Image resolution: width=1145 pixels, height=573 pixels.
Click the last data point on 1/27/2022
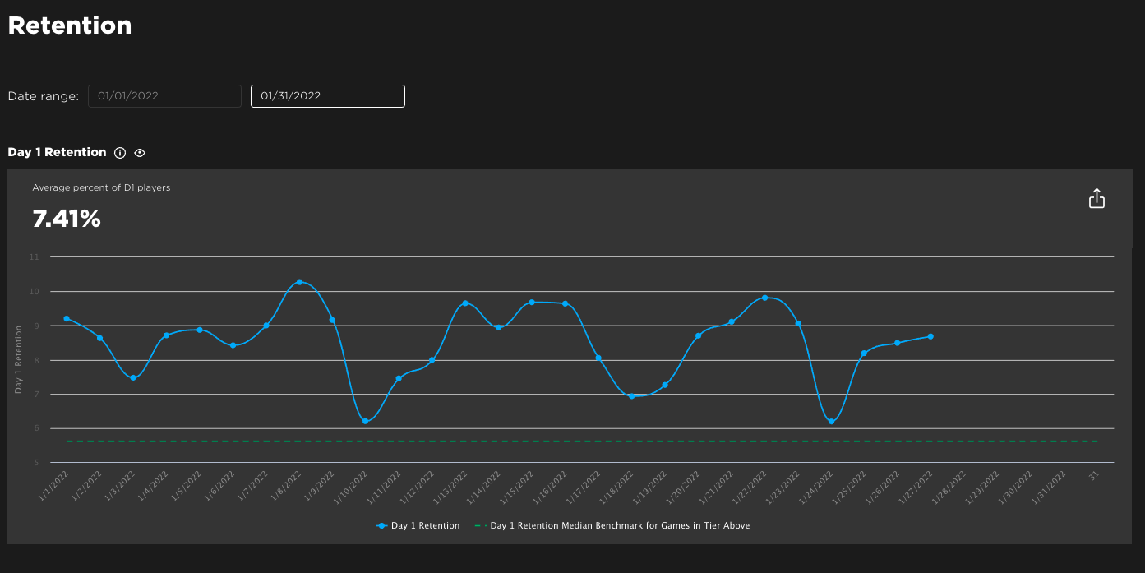coord(930,336)
